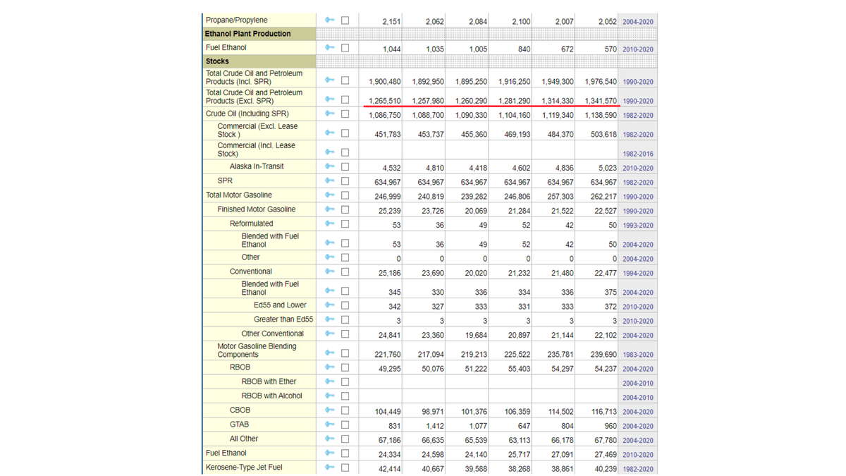Click the arrow icon for Ed55 and Lower
Image resolution: width=846 pixels, height=476 pixels.
point(329,305)
